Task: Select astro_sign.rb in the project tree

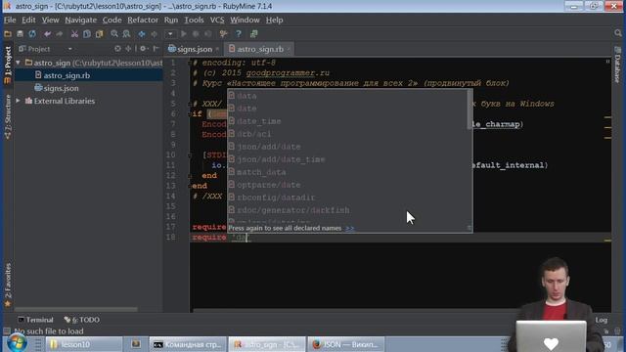Action: (x=67, y=75)
